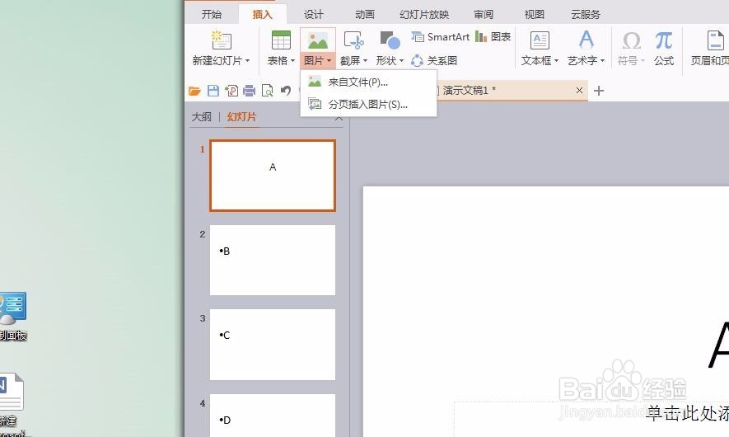Image resolution: width=729 pixels, height=437 pixels.
Task: Add a new document tab with plus
Action: 599,91
